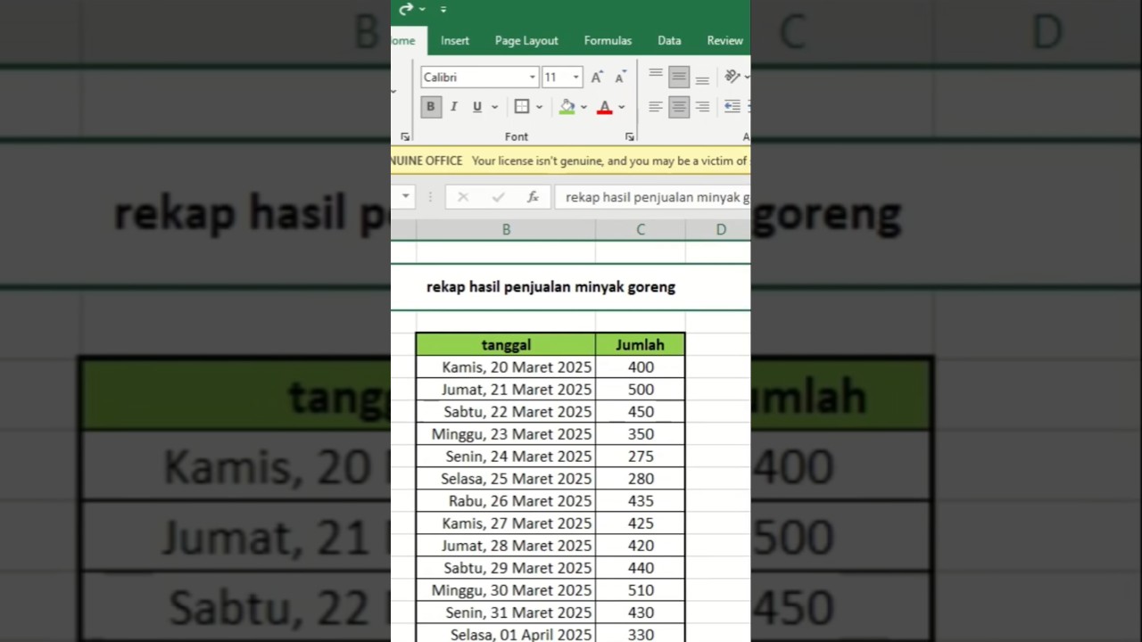Open the Fill Color dropdown arrow

583,107
